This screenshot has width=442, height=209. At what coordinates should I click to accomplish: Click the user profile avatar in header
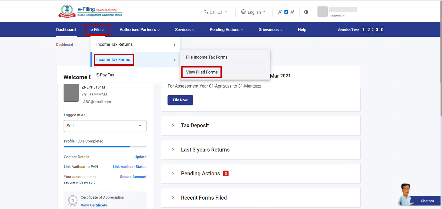point(322,12)
